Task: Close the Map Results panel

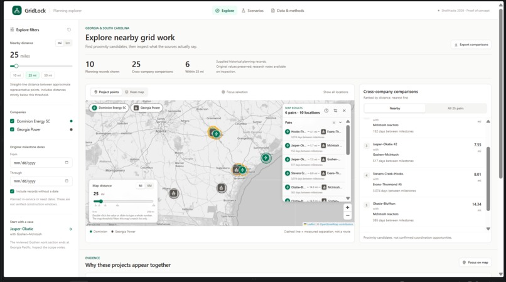Action: coord(344,111)
